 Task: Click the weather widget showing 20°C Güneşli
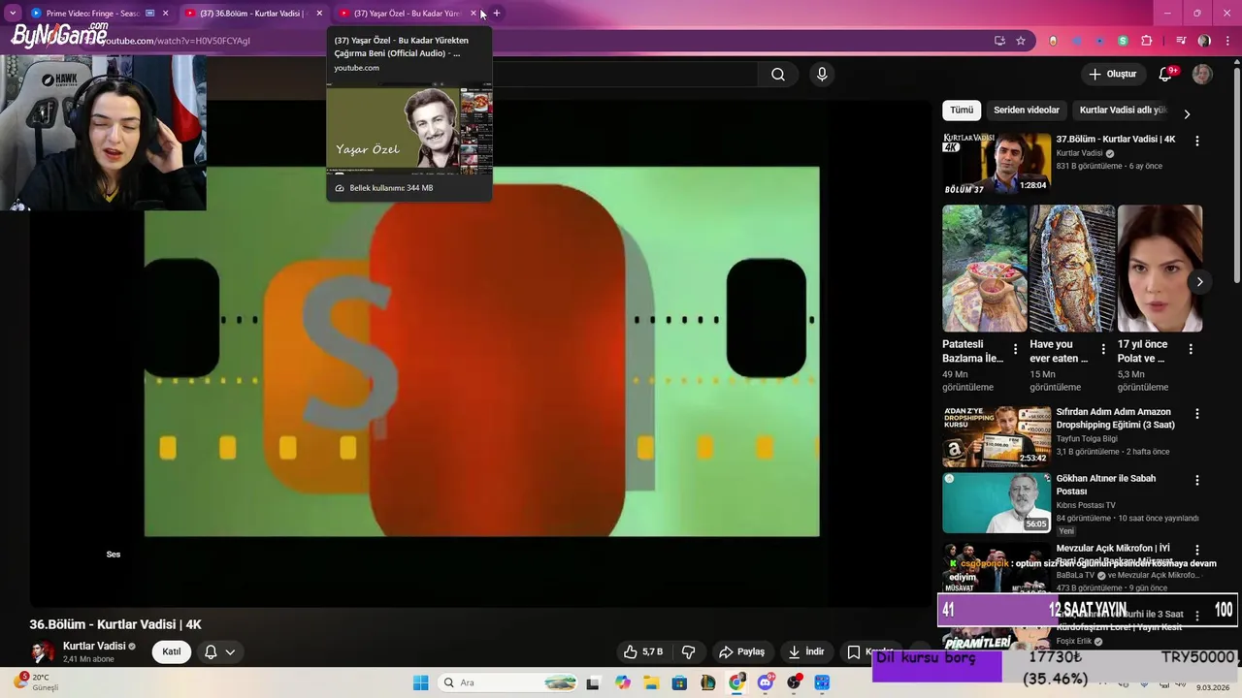pos(39,682)
